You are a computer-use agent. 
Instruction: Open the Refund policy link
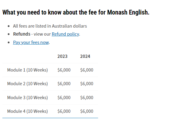65,34
